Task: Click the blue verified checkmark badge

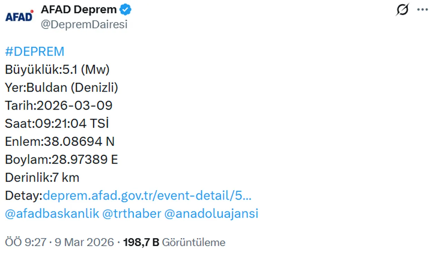Action: click(126, 9)
